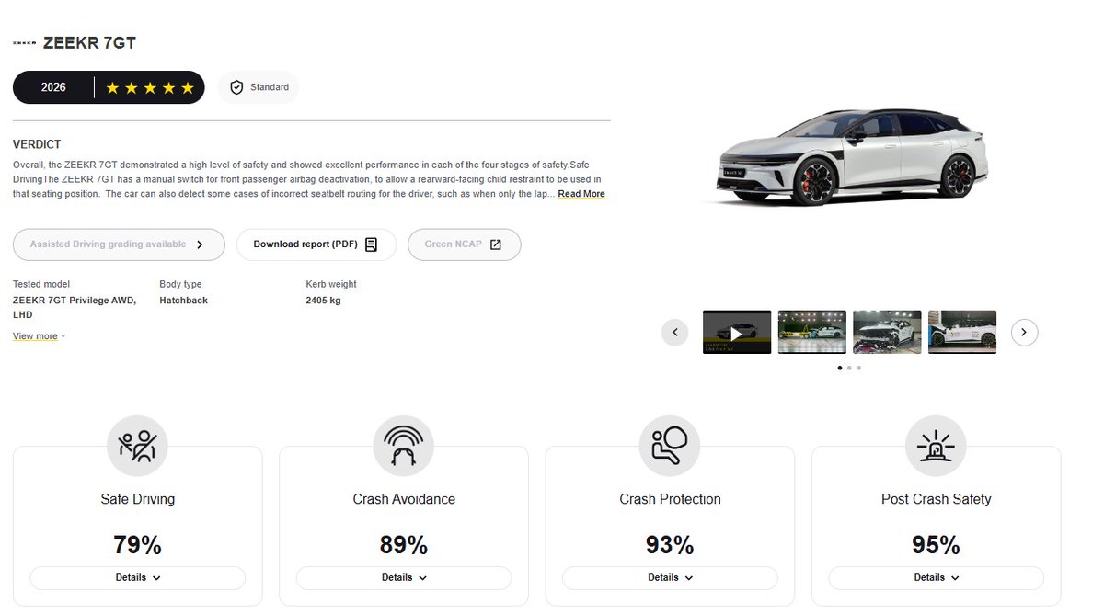Viewport: 1104px width, 613px height.
Task: Download the report PDF
Action: 316,244
